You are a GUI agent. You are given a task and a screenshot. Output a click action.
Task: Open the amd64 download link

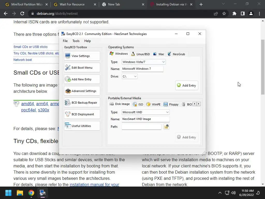(x=27, y=104)
